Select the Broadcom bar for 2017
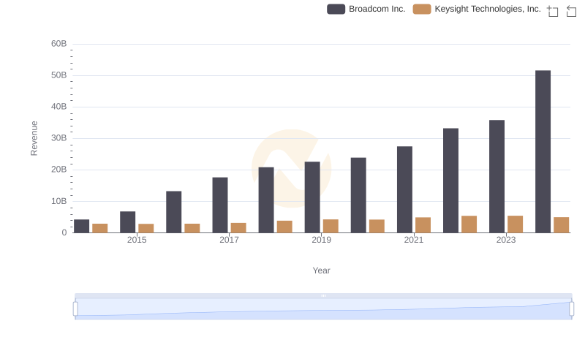 [220, 205]
